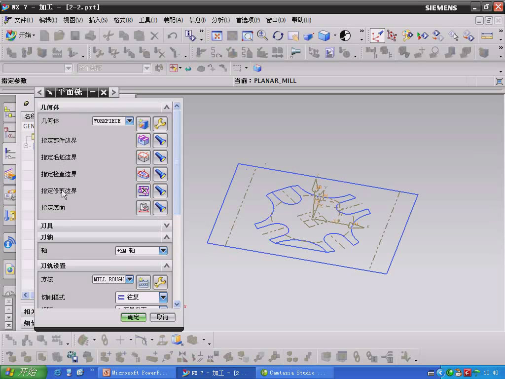
Task: Click the Fit view toolbar icon
Action: (x=217, y=36)
